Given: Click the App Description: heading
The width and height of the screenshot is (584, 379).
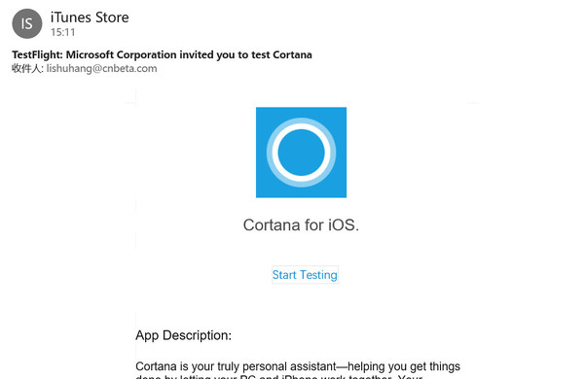Looking at the screenshot, I should coord(183,335).
